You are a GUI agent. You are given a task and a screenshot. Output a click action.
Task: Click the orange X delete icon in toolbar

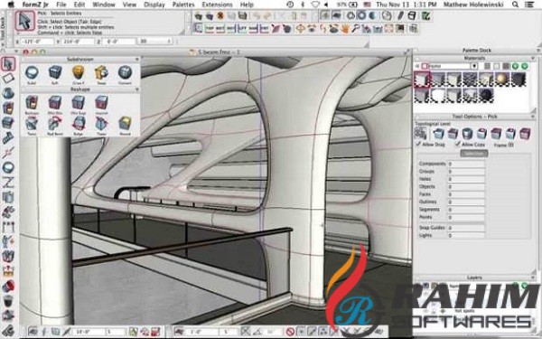point(220,16)
